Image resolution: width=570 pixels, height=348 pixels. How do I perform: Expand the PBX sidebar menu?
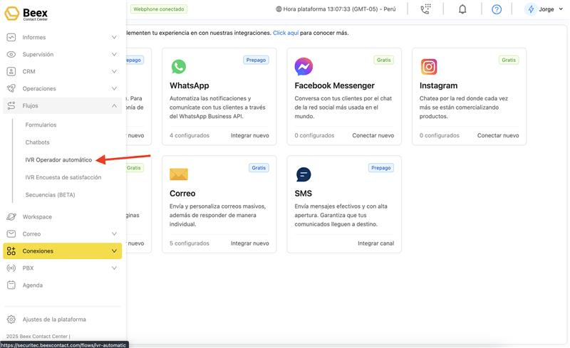tap(61, 268)
